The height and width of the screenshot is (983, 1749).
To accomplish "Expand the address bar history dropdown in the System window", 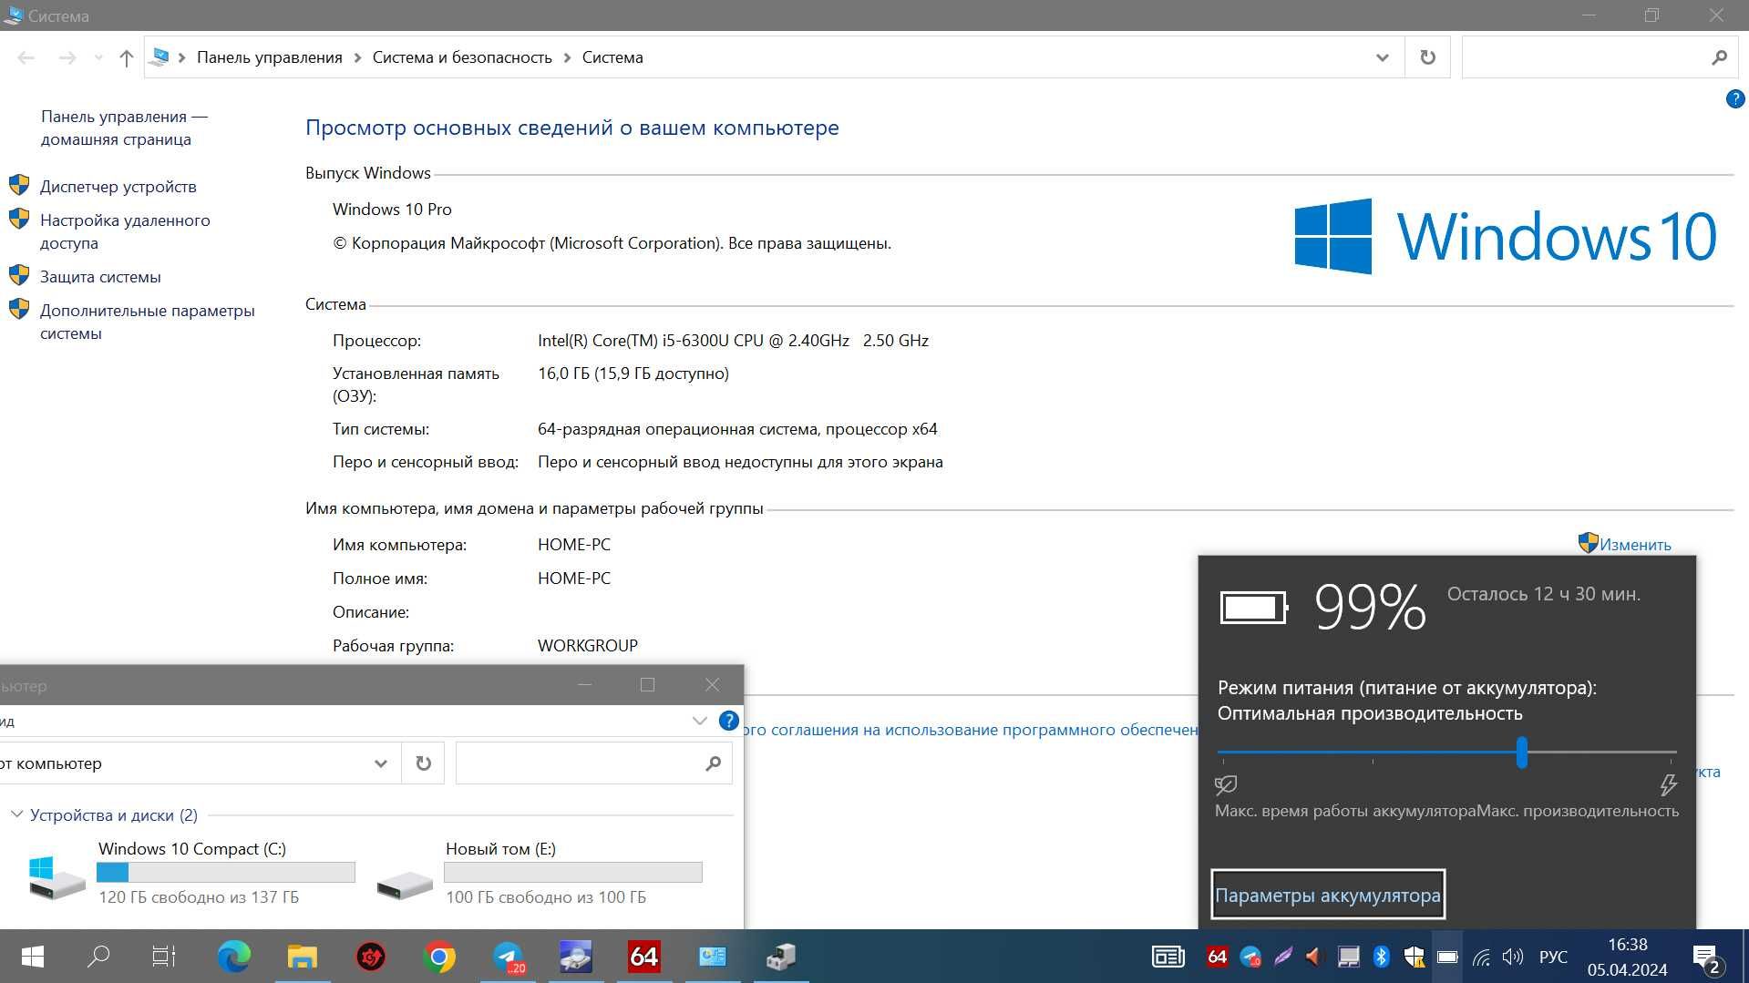I will tap(1382, 57).
